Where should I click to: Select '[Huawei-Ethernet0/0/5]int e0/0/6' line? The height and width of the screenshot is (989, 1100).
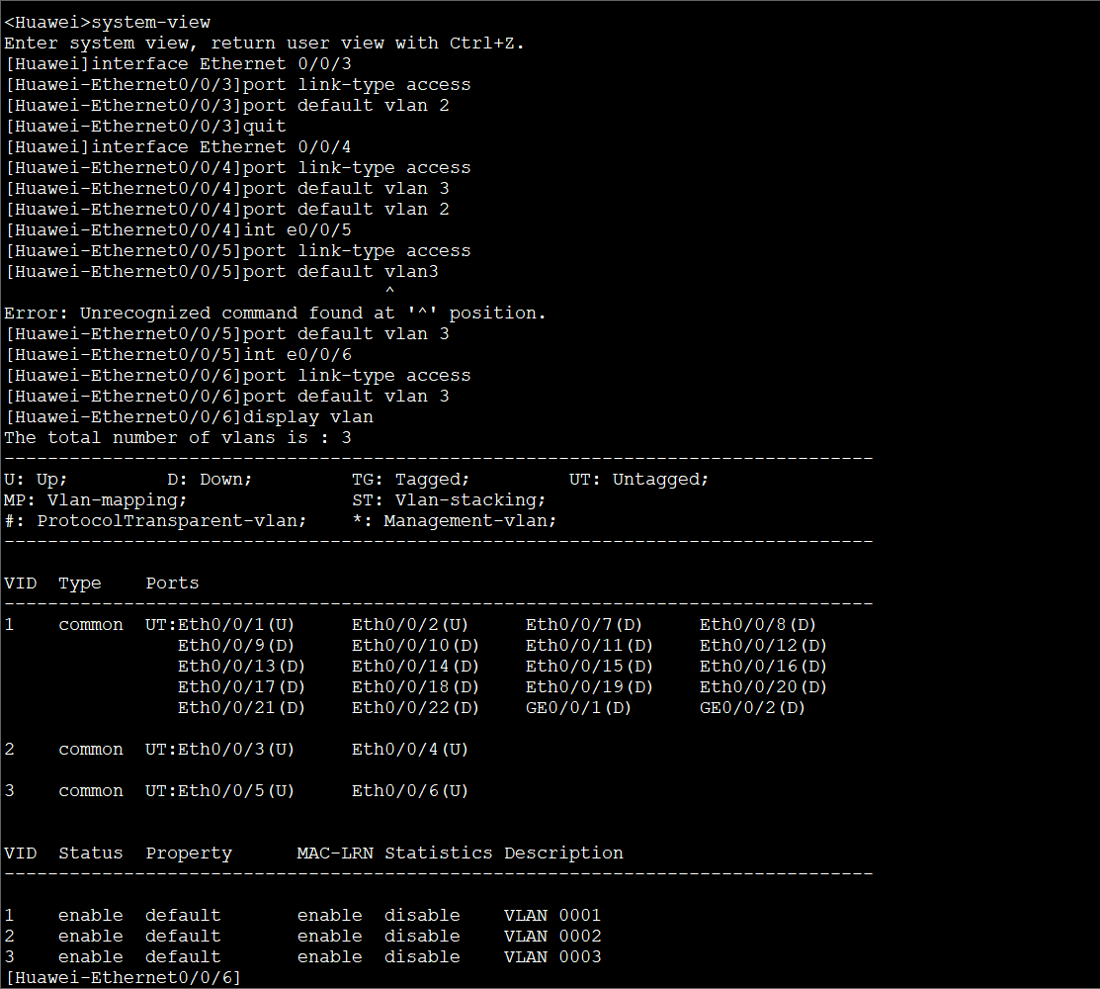[x=178, y=355]
